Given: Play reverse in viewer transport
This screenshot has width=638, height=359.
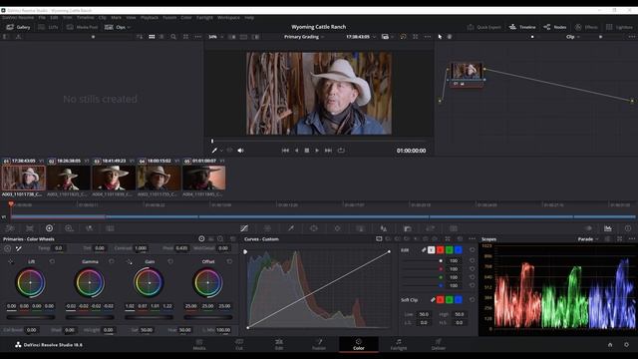Looking at the screenshot, I should [x=297, y=151].
